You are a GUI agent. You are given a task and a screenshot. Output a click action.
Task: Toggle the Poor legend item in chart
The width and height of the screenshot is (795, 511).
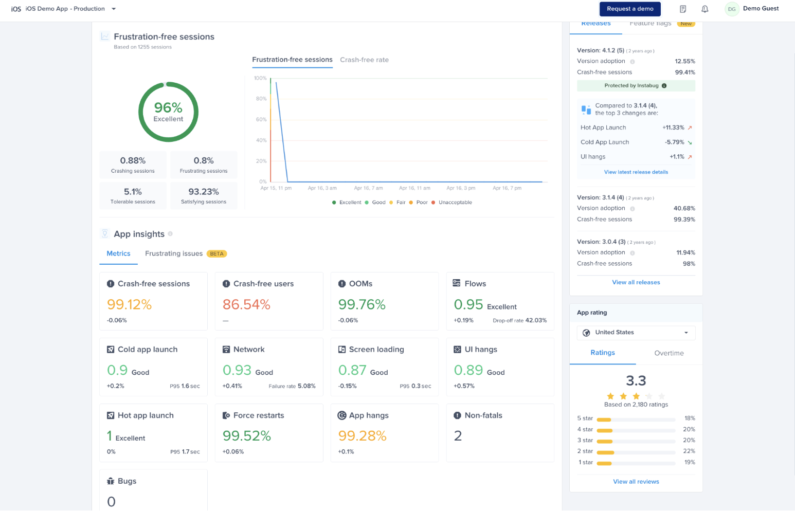coord(419,203)
